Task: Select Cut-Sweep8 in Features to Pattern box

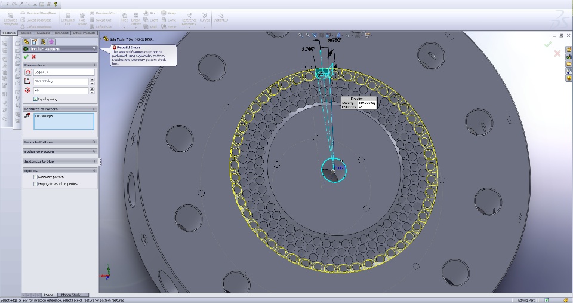Action: pyautogui.click(x=44, y=116)
